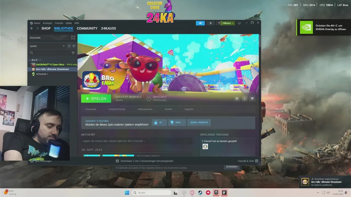Click the Später vielleicht button
Screen dimensions: 351x197
(x=199, y=122)
